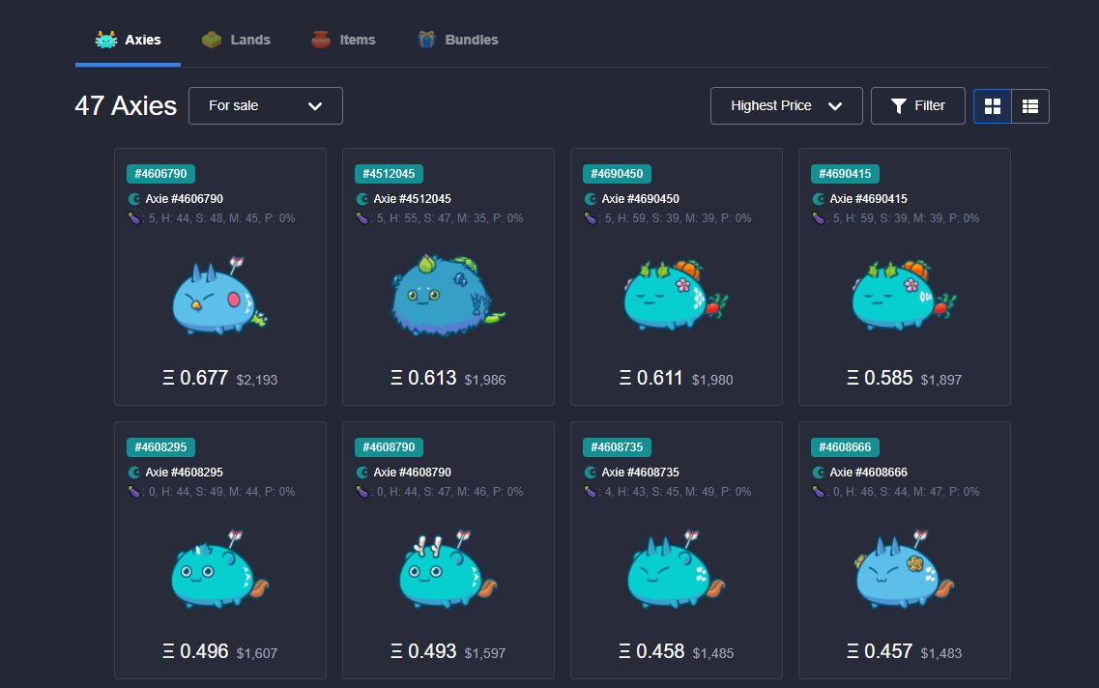Click the Items tab pot icon
Screen dimensions: 1099x688
coord(320,40)
